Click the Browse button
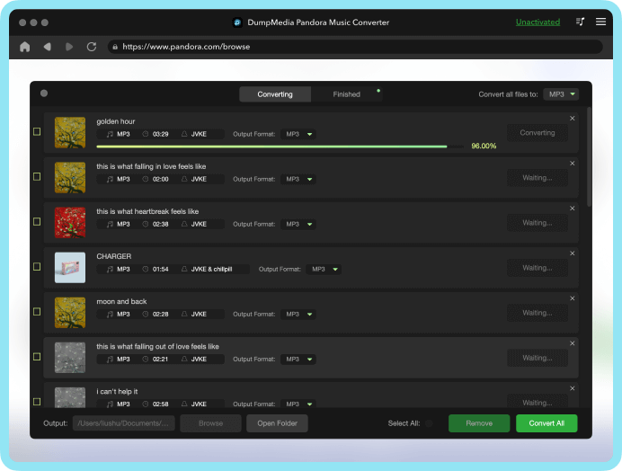The image size is (622, 471). coord(210,423)
